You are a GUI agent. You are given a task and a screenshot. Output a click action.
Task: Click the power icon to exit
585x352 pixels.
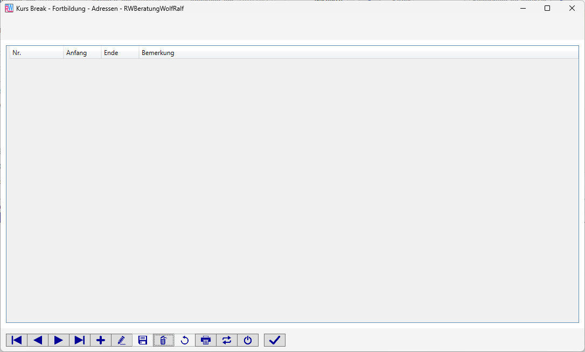tap(248, 340)
